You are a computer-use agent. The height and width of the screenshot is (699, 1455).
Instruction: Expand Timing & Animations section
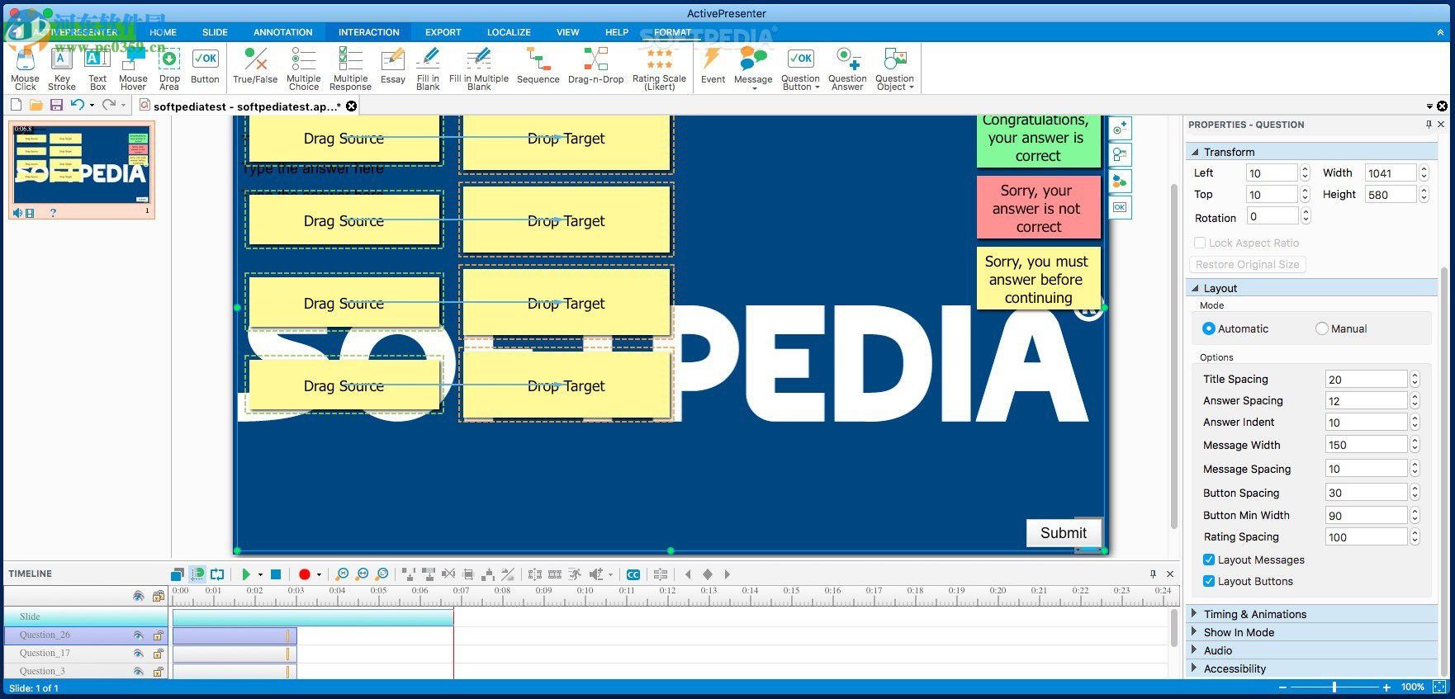[x=1313, y=614]
